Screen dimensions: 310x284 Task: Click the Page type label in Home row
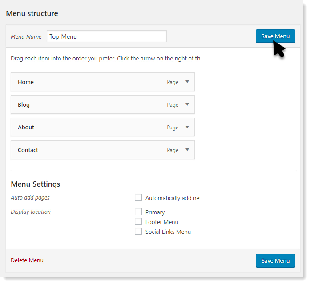click(x=173, y=82)
